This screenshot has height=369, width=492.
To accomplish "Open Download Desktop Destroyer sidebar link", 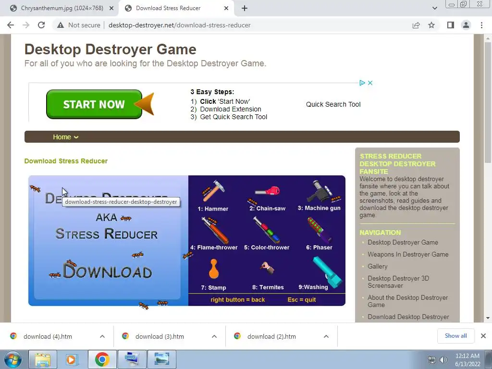I will (408, 317).
